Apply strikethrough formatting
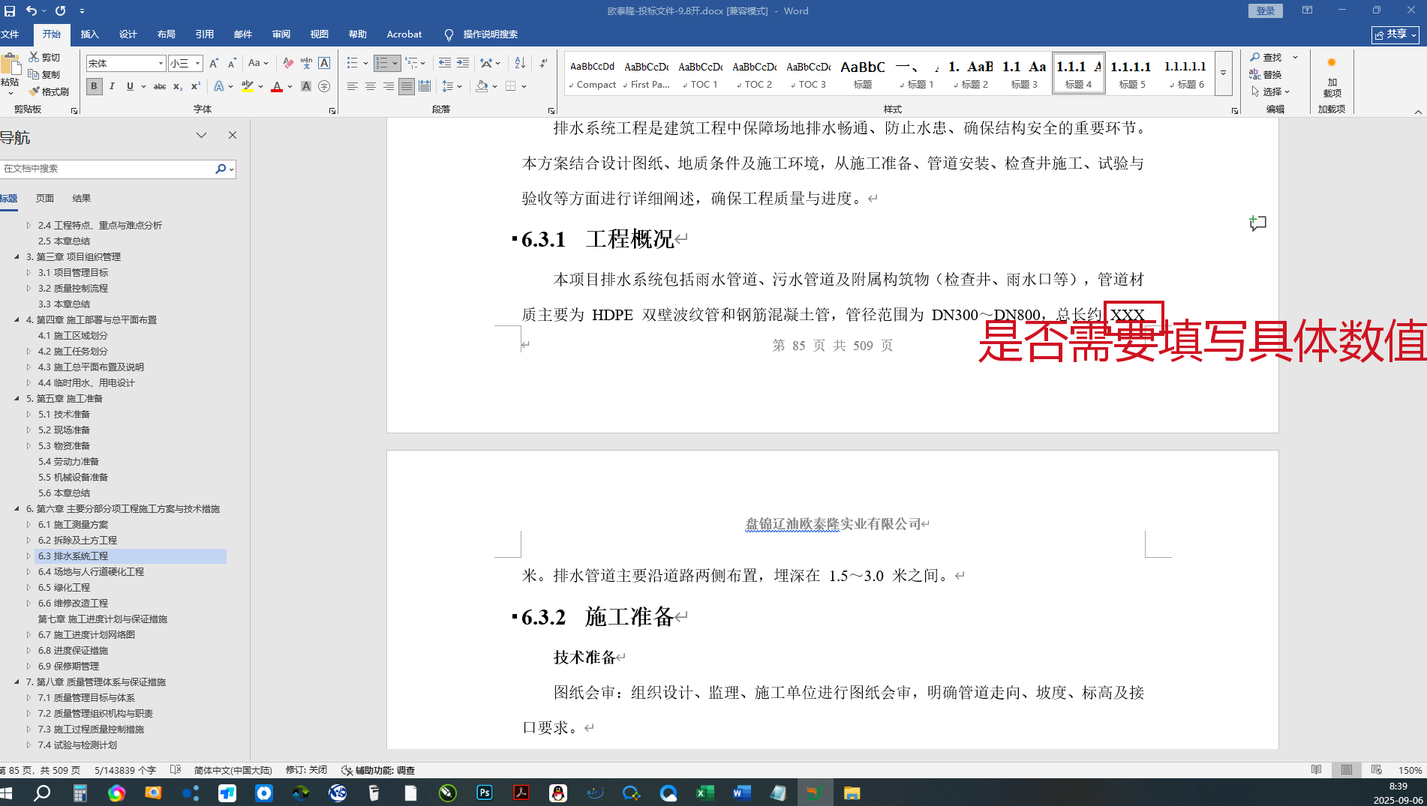Image resolution: width=1427 pixels, height=806 pixels. pyautogui.click(x=160, y=86)
